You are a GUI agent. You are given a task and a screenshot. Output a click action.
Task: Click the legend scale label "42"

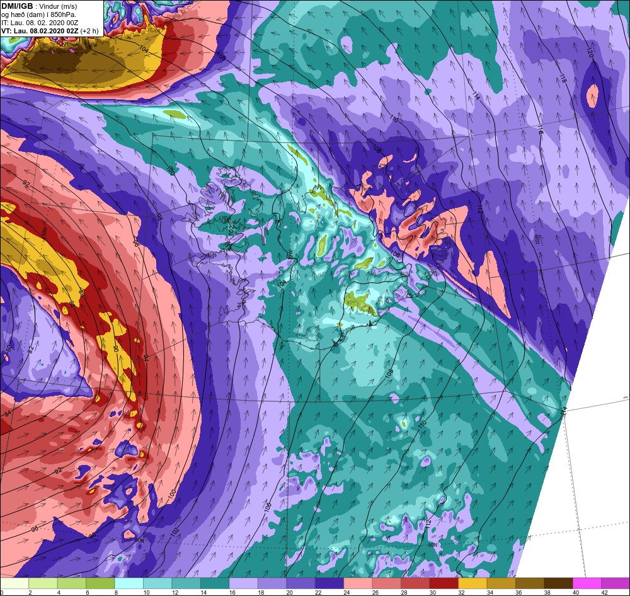[x=605, y=592]
